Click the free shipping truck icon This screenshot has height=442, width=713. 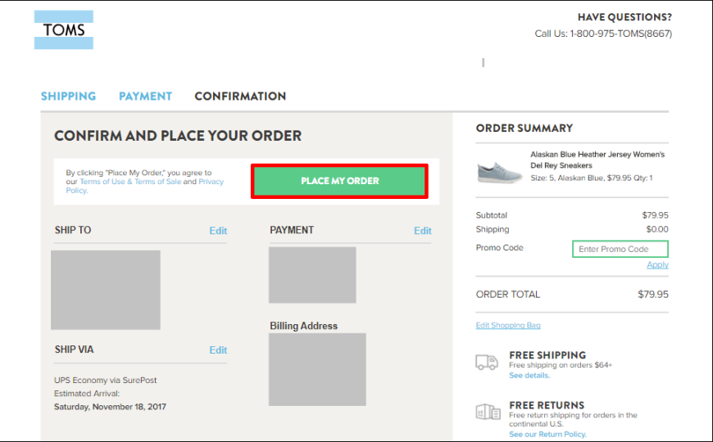tap(487, 363)
